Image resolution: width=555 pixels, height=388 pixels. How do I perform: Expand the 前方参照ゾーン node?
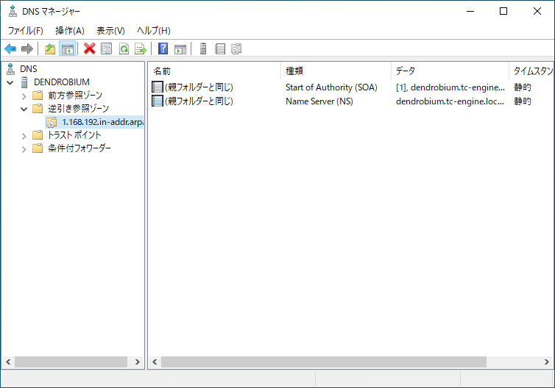tap(24, 96)
